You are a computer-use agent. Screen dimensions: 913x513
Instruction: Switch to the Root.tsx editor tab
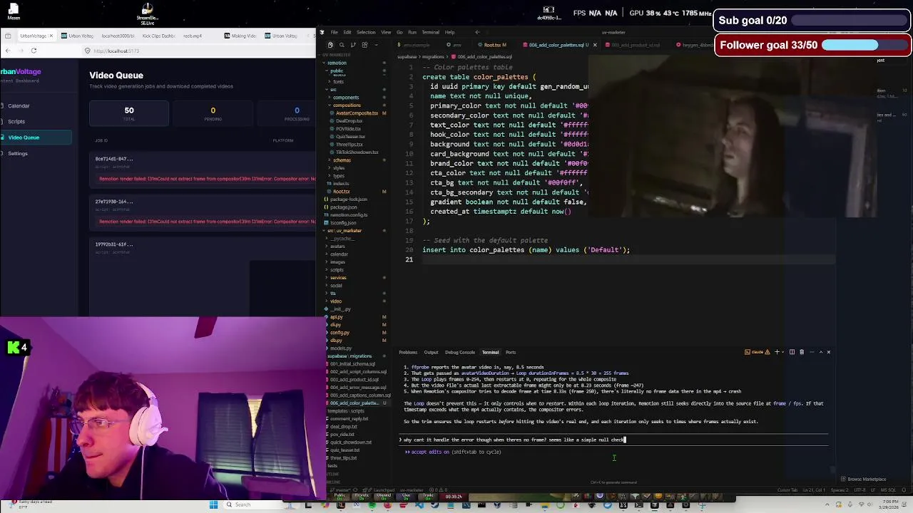click(493, 45)
